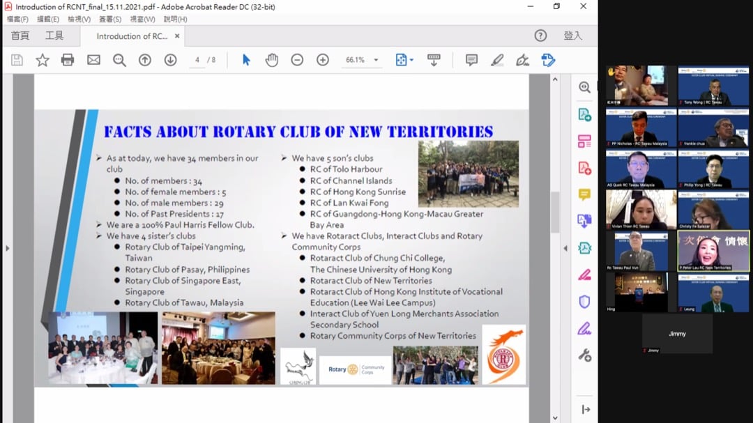Select frankie chua's video thumbnail
Screen dimensions: 753x423
point(713,128)
